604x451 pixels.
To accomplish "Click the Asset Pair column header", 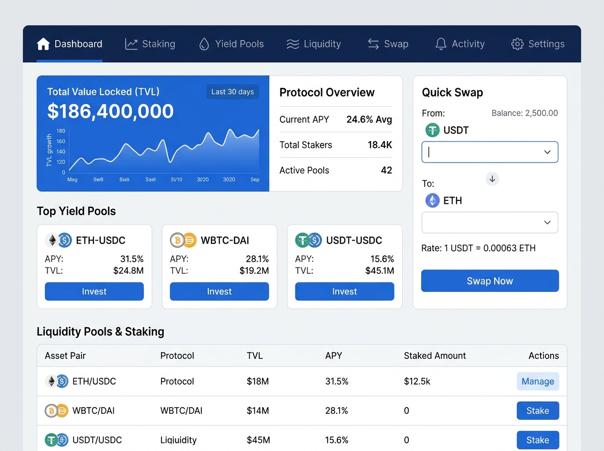I will pos(65,356).
